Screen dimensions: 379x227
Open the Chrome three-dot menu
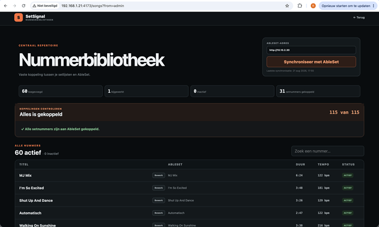374,6
